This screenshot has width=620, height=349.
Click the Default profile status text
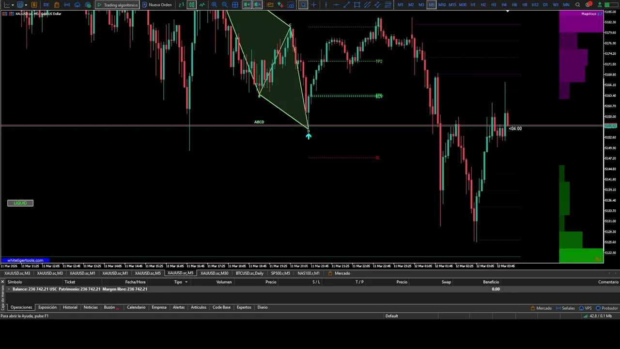click(391, 316)
